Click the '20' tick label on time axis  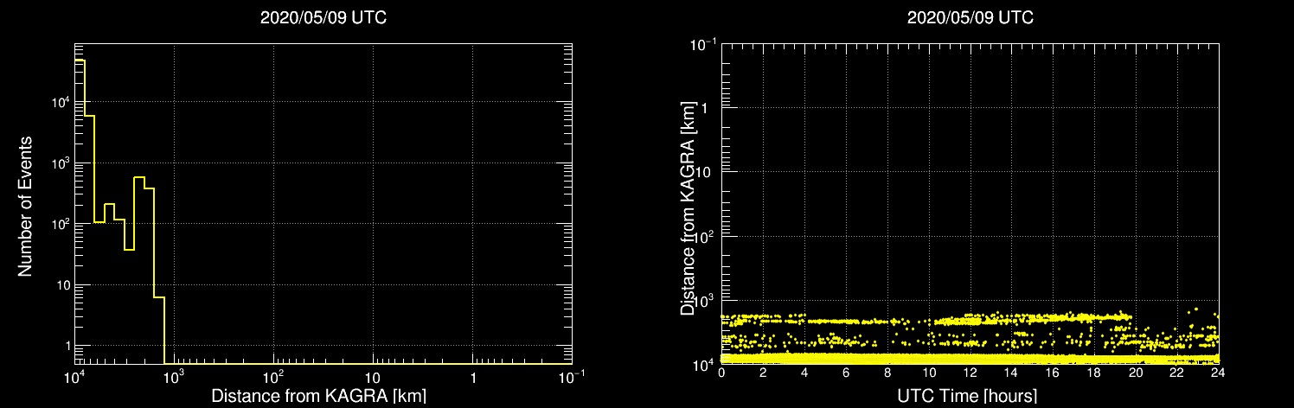(1136, 373)
